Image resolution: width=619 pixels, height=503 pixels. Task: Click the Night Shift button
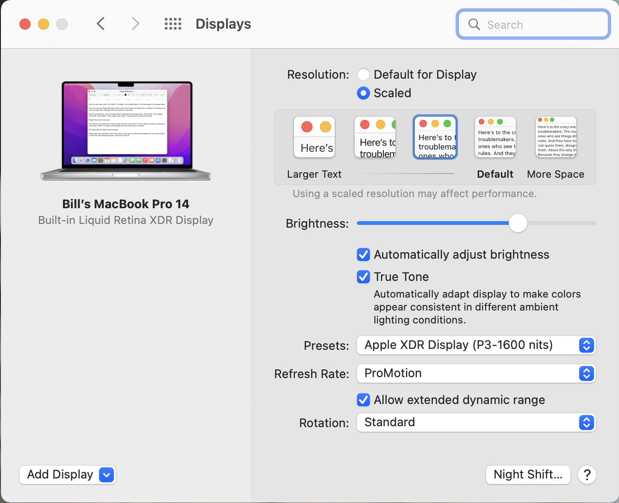click(528, 475)
